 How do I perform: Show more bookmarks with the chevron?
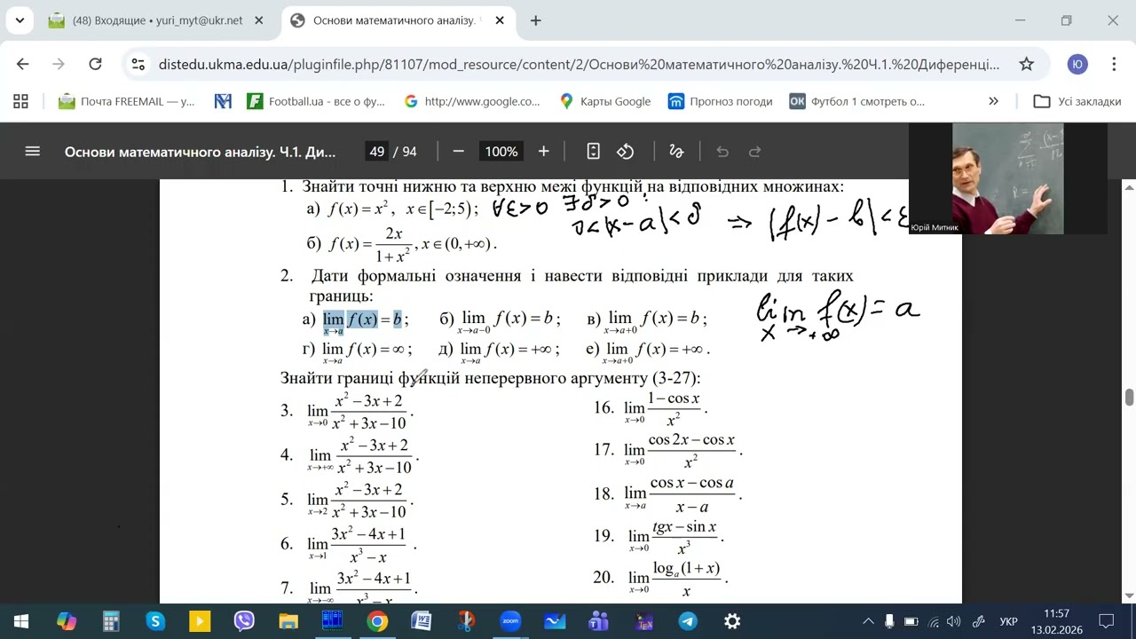point(993,101)
